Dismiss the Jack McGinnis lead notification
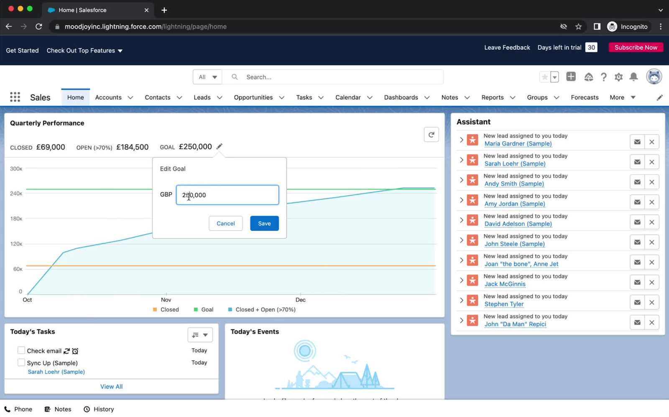This screenshot has width=669, height=417. click(x=651, y=282)
